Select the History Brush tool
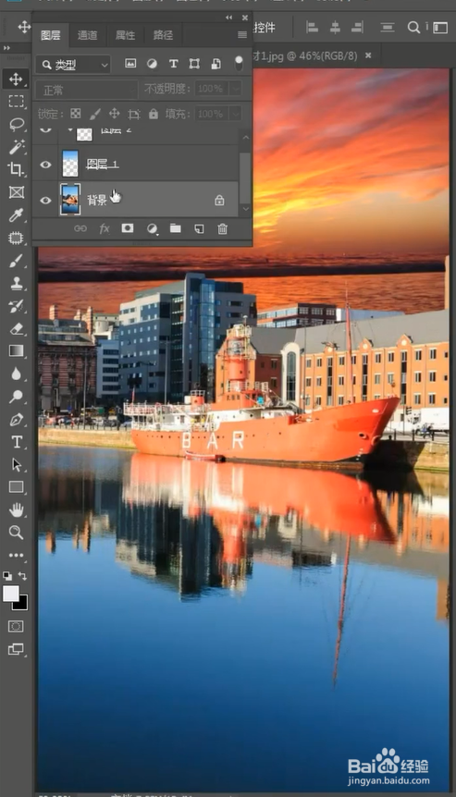The height and width of the screenshot is (797, 456). [x=16, y=306]
